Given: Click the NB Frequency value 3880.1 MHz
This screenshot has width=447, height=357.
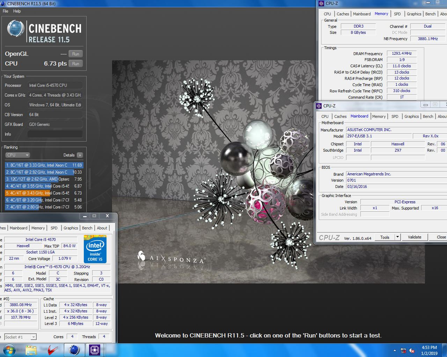Looking at the screenshot, I should [428, 39].
